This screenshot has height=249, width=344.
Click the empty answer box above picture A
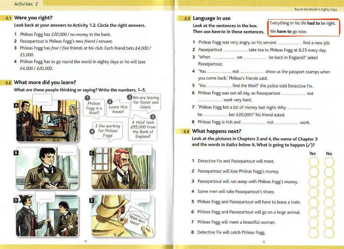tap(43, 100)
